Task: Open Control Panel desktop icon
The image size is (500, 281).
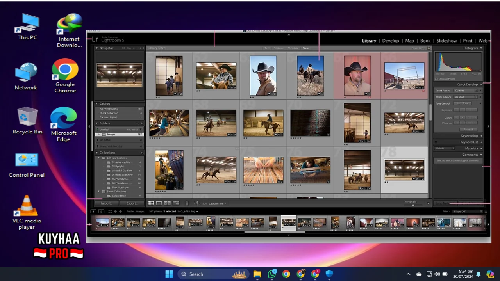Action: click(27, 165)
